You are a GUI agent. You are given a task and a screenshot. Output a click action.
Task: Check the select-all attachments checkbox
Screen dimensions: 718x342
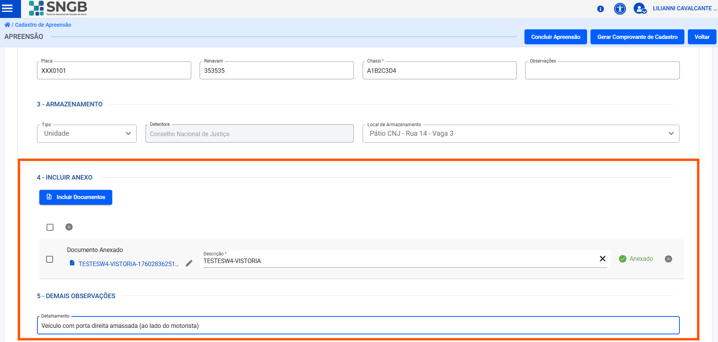(50, 227)
